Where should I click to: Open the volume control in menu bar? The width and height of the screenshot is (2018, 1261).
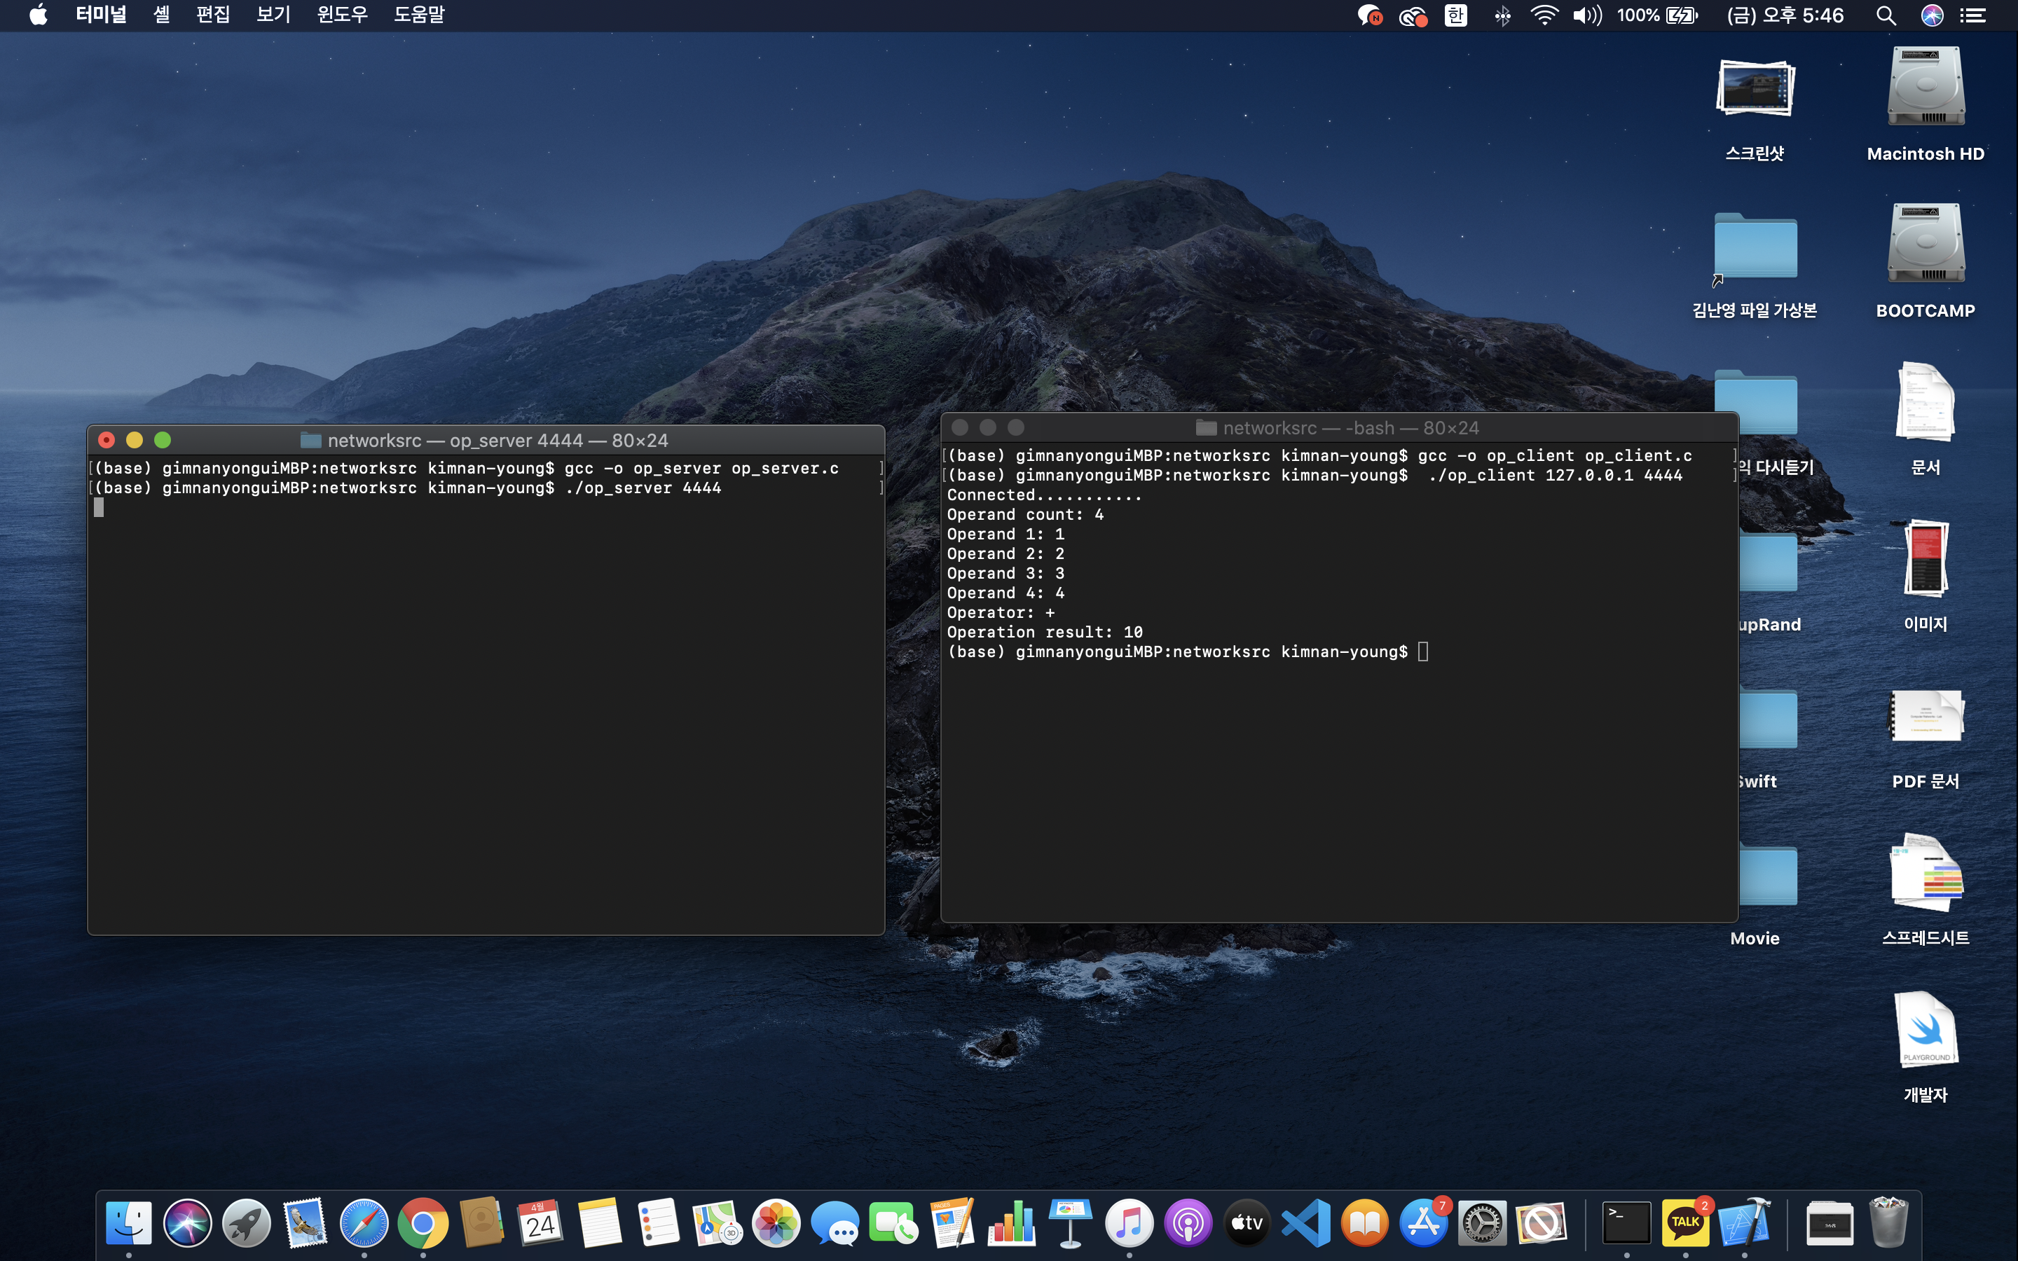1587,15
